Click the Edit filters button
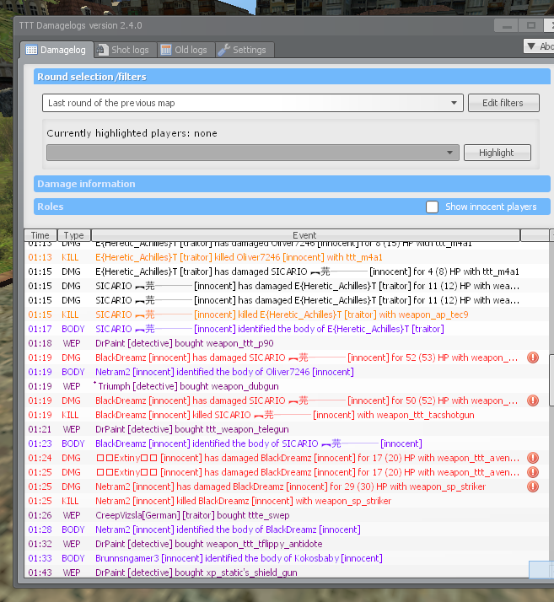 [503, 103]
